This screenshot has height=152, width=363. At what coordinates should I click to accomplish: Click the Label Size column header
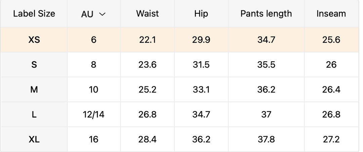(34, 14)
